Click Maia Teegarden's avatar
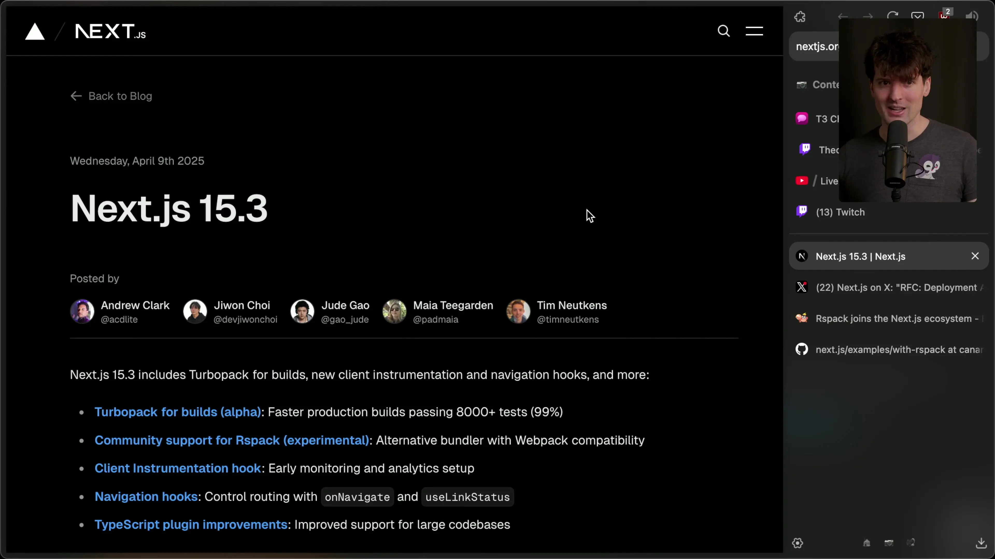Screen dimensions: 995x559 pos(394,311)
